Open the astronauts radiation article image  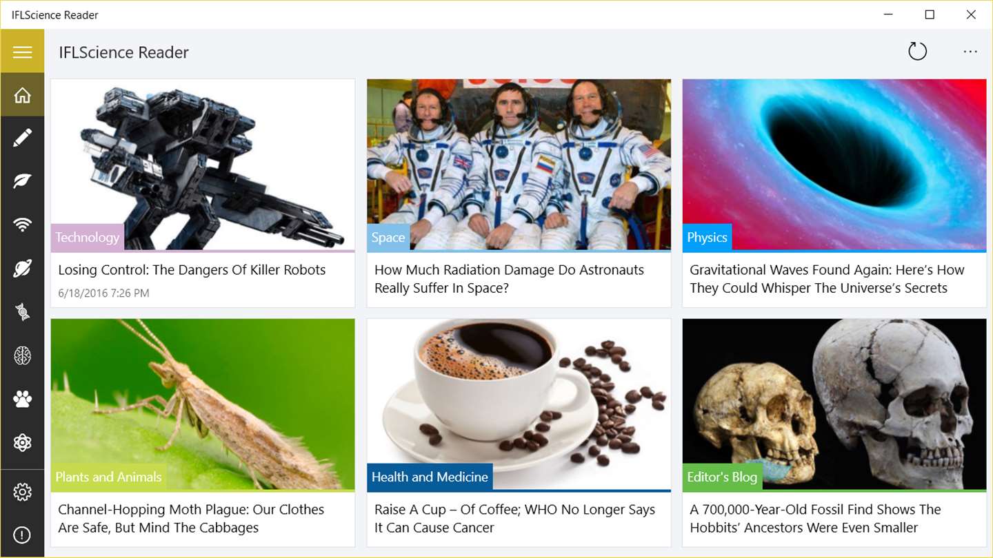pos(519,164)
